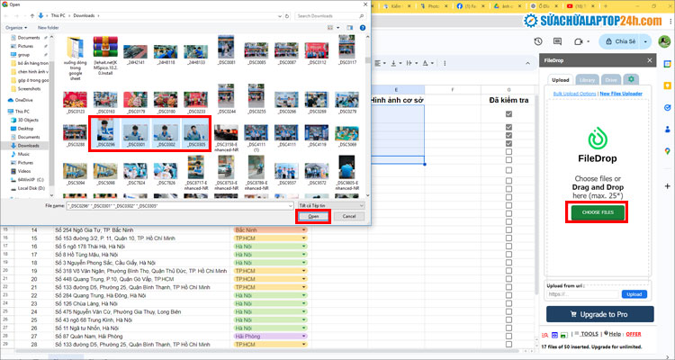The width and height of the screenshot is (675, 360).
Task: Toggle the checkbox in first Đã kiểm tra row
Action: (508, 114)
